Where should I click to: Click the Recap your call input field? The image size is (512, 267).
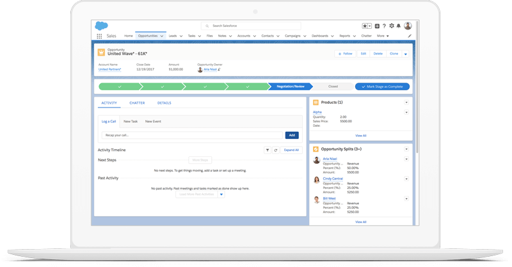192,135
